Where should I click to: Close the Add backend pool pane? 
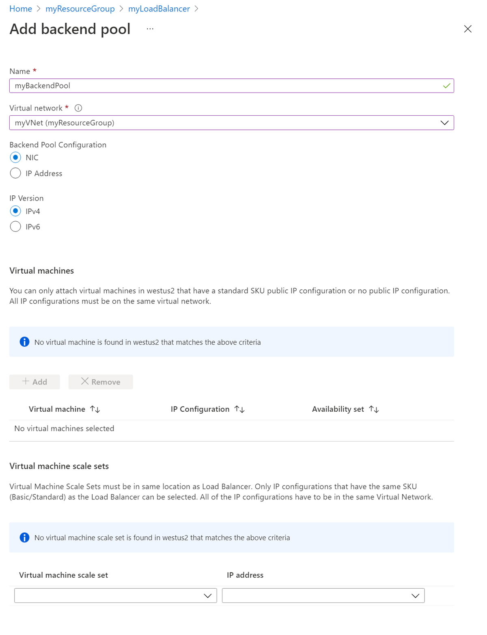pos(468,29)
